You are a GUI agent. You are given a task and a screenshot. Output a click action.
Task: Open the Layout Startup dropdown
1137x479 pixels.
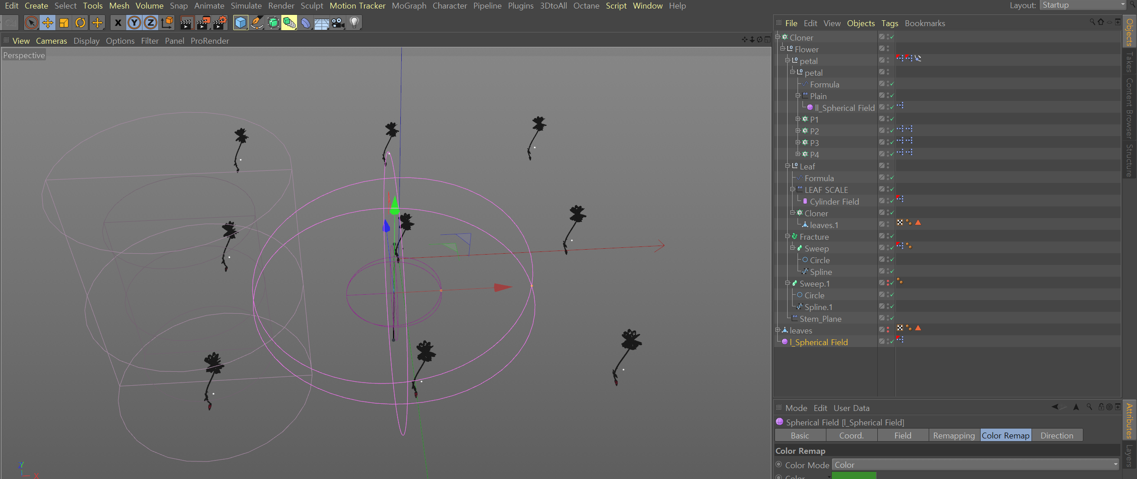[x=1082, y=5]
